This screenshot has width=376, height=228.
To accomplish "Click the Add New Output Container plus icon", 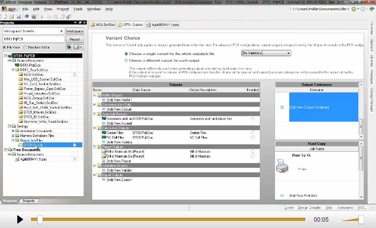I will click(282, 107).
